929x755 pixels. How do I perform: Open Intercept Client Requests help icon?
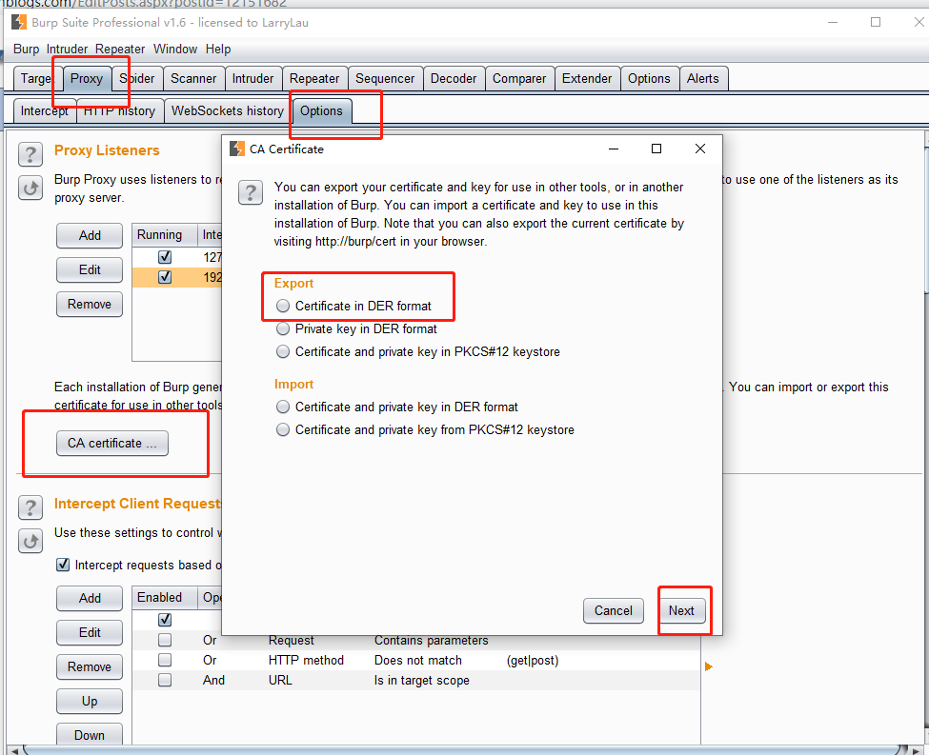click(x=30, y=507)
